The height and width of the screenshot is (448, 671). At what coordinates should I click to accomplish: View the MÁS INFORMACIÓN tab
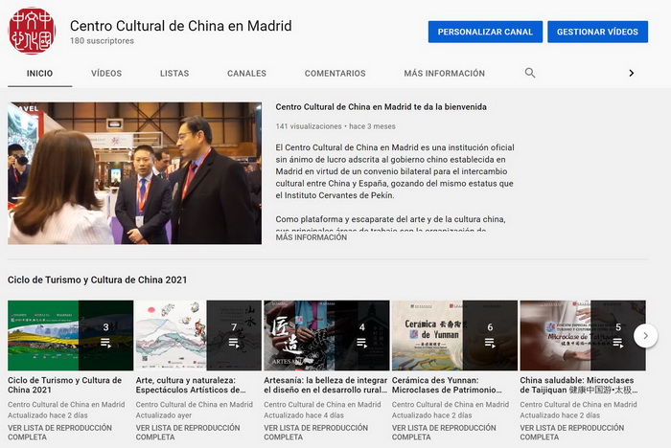tap(445, 73)
